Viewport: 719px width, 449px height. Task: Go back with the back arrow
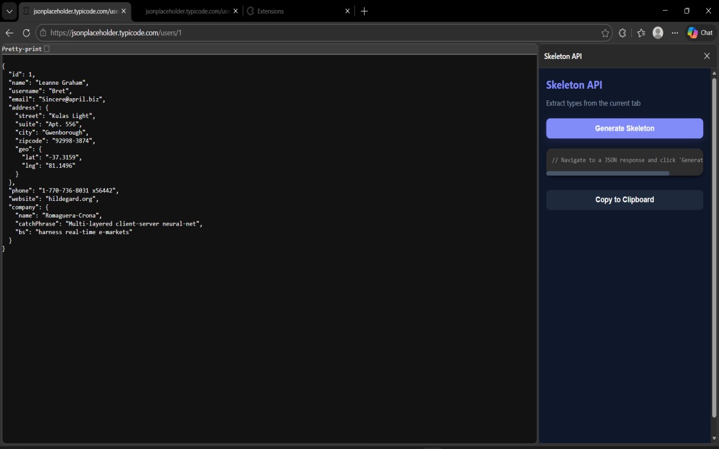[9, 33]
